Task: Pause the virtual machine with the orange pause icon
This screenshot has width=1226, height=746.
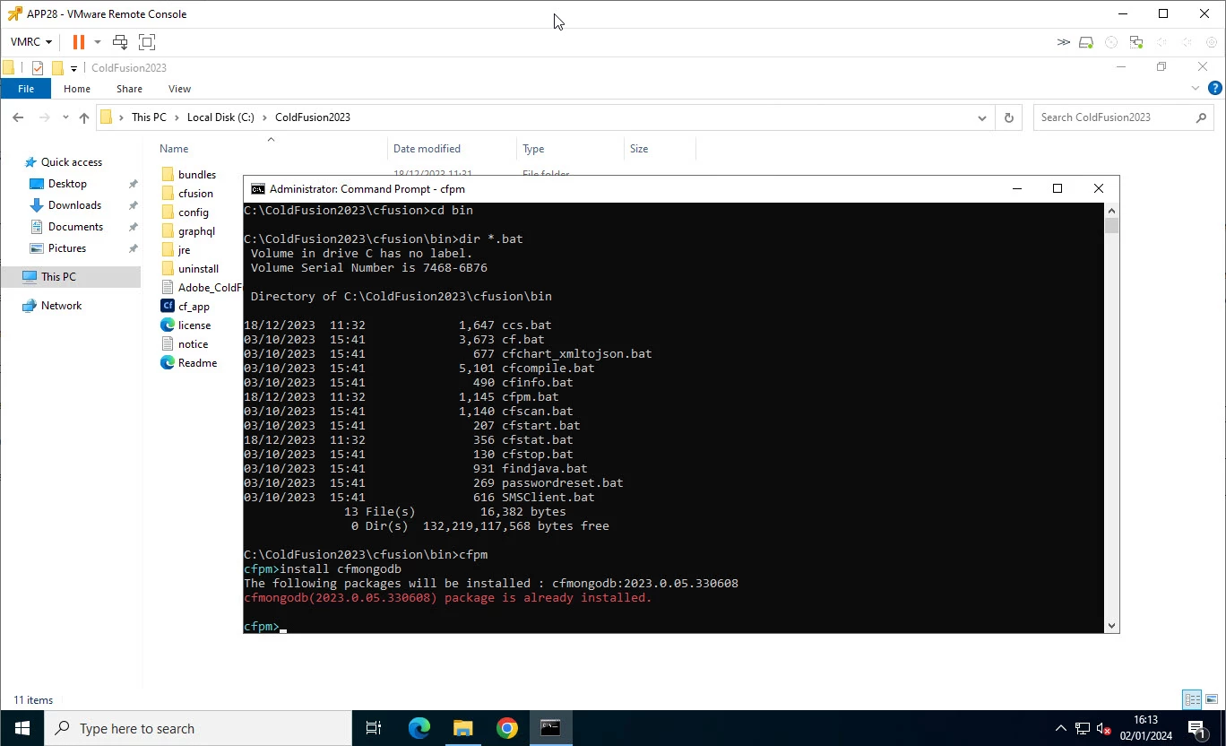Action: pyautogui.click(x=79, y=42)
